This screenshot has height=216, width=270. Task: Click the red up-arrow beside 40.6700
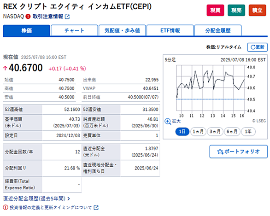tap(5, 68)
